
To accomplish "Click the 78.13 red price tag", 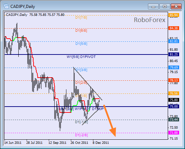I will (x=174, y=80).
